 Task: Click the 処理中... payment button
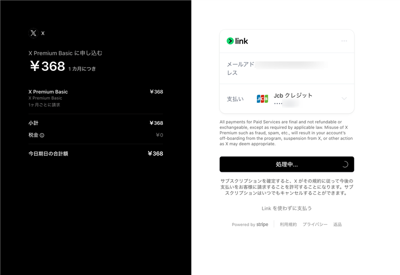point(286,164)
